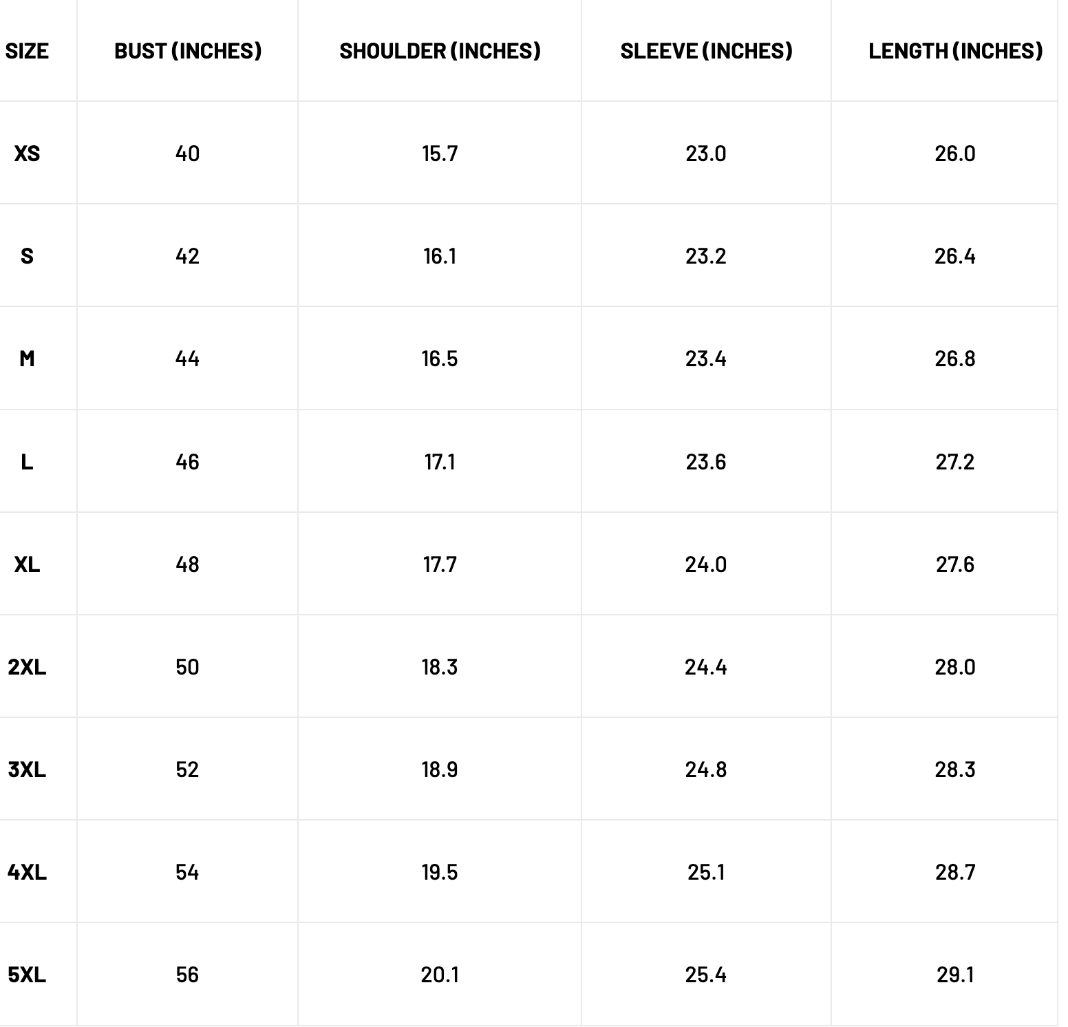Viewport: 1068px width, 1027px height.
Task: Click shoulder value 18.9 for 3XL
Action: pyautogui.click(x=440, y=770)
